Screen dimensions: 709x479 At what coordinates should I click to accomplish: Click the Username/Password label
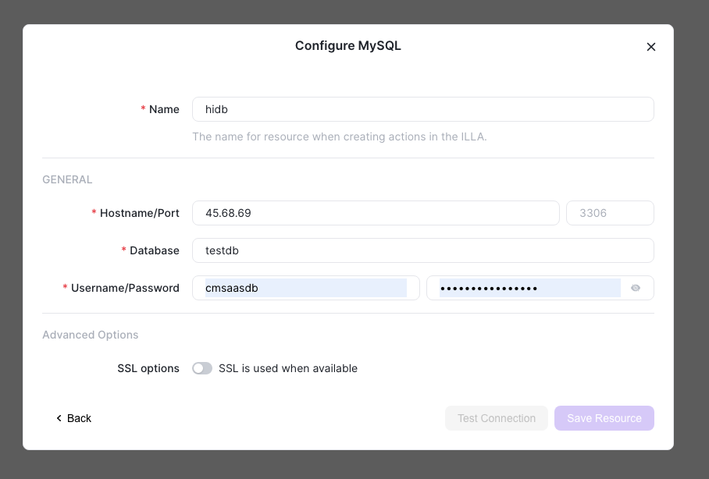125,288
